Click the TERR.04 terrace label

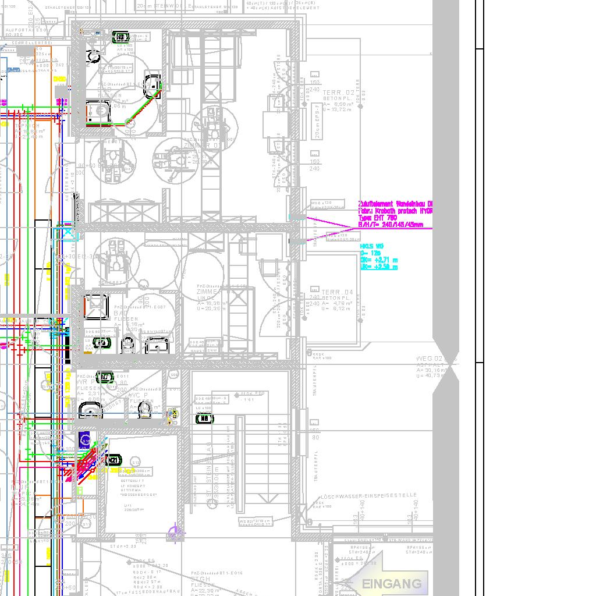pos(337,292)
